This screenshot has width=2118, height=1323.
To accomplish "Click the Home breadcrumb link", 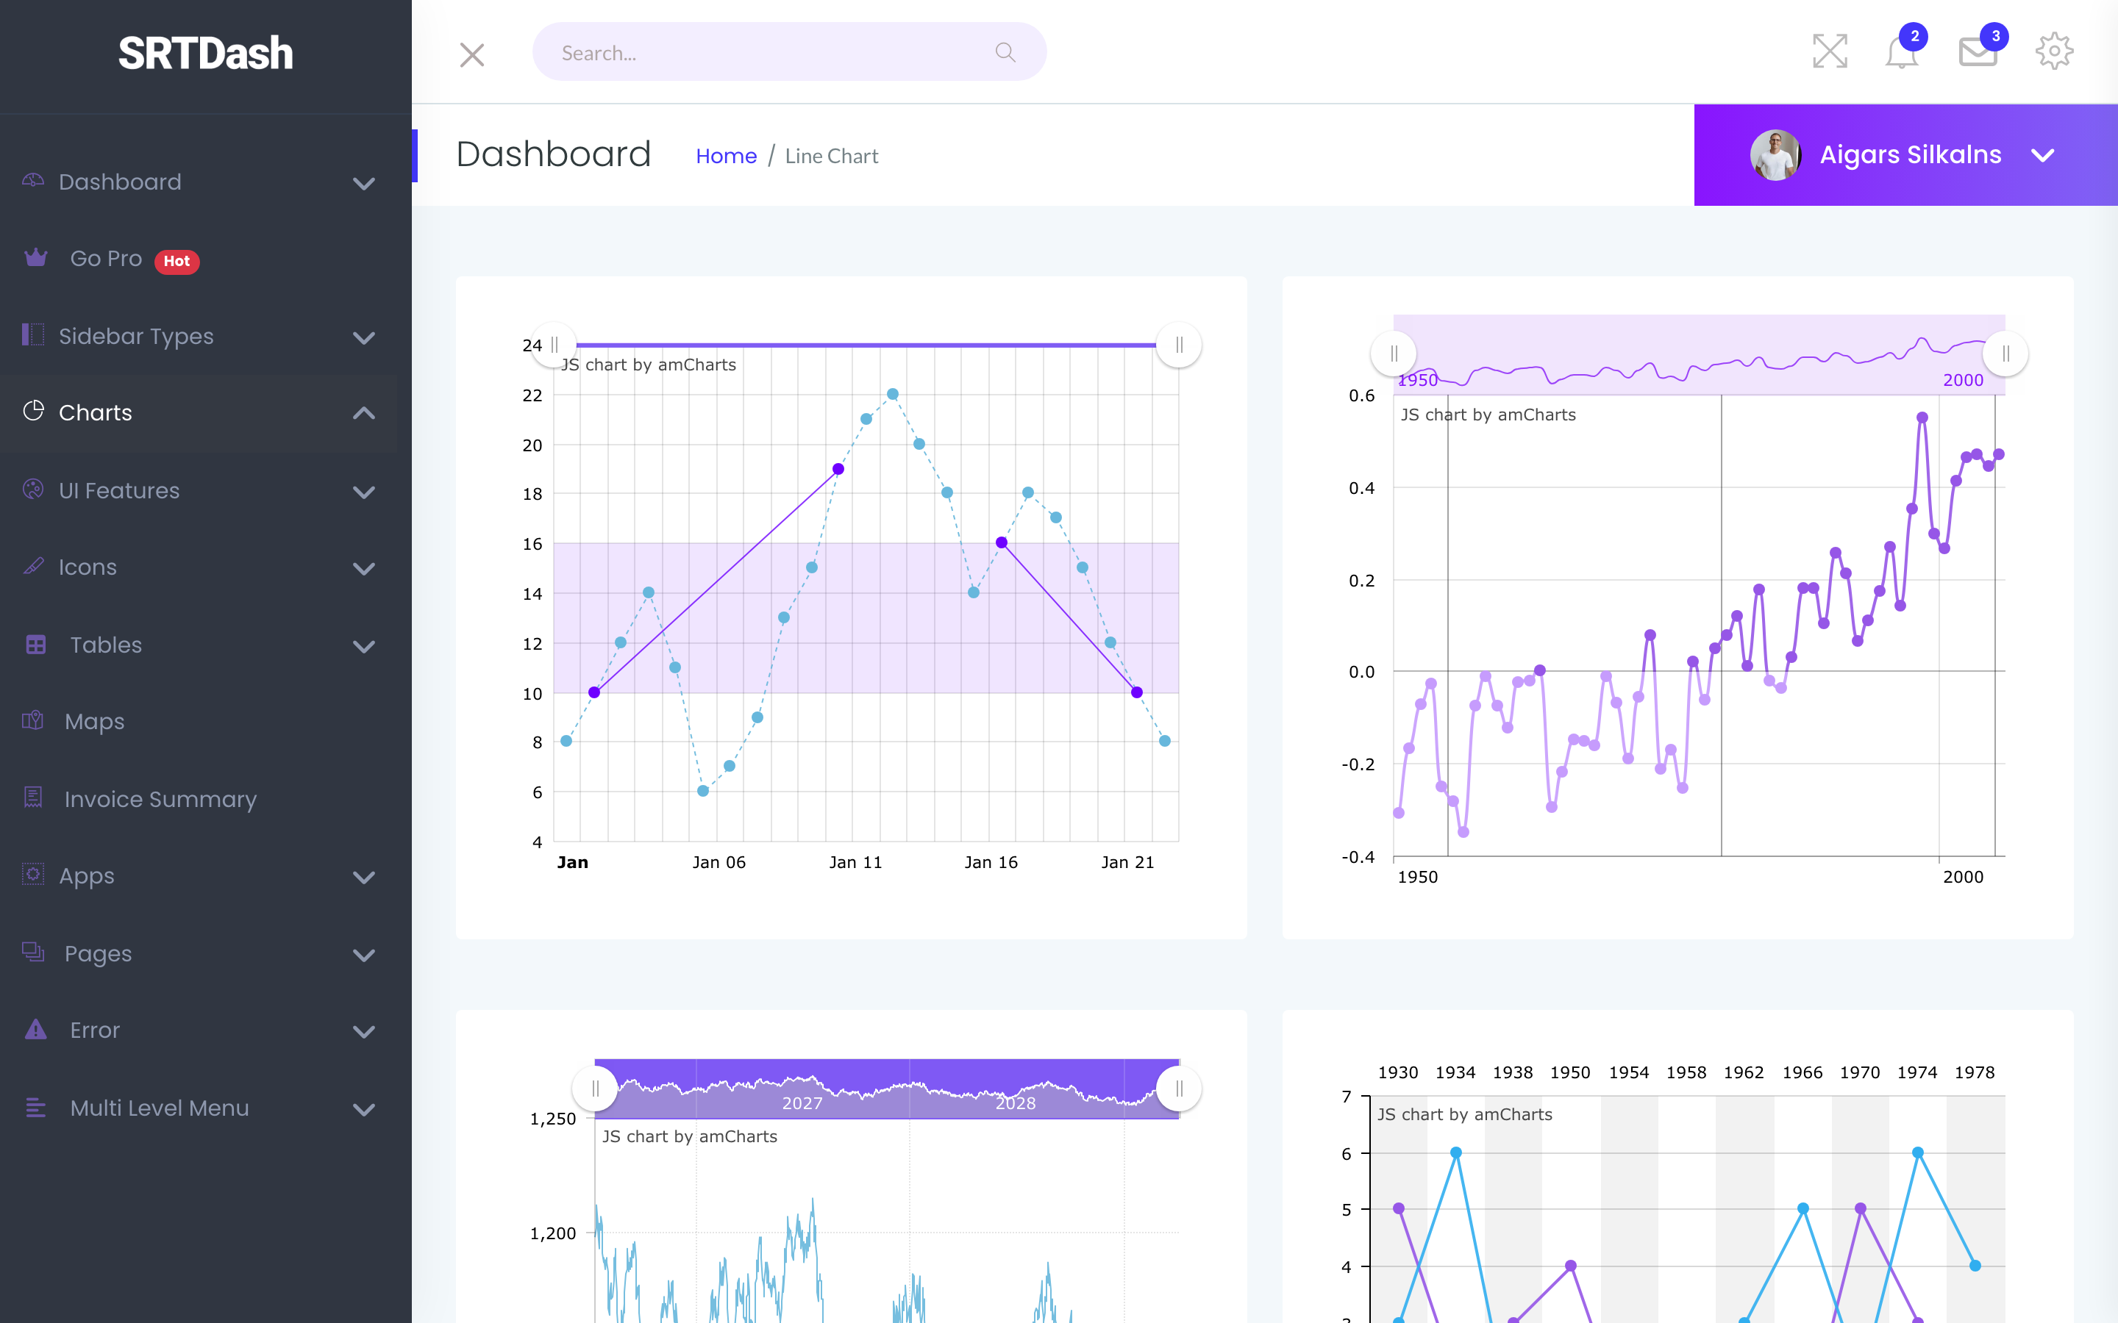I will point(726,156).
